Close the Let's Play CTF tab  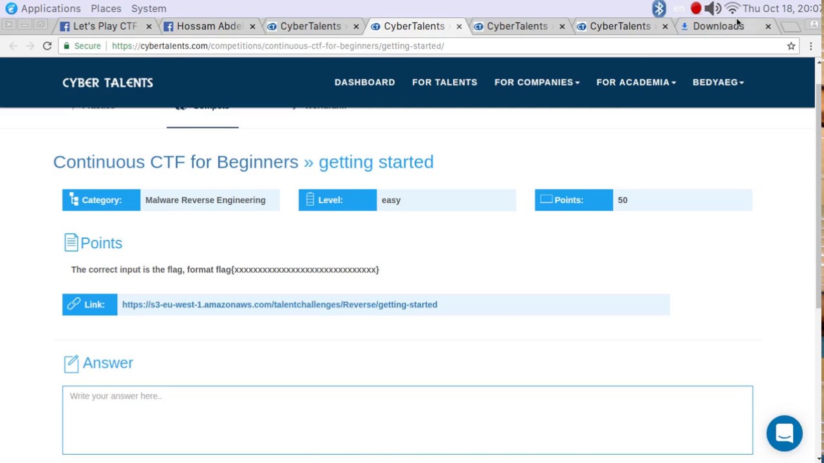pos(149,26)
